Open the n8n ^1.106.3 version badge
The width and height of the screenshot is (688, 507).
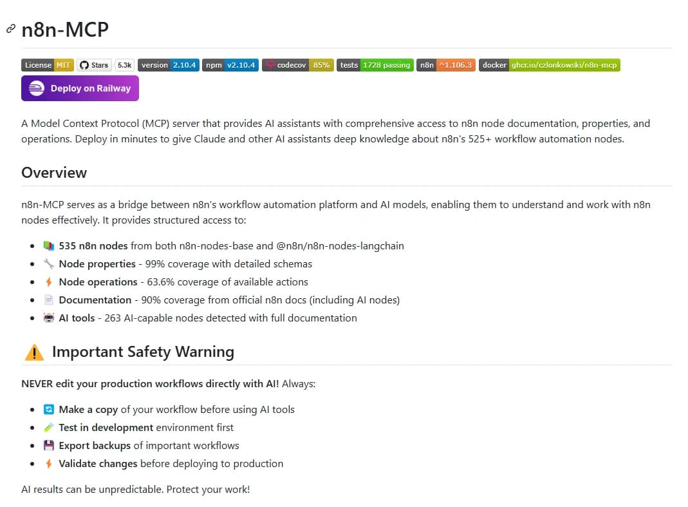[445, 64]
